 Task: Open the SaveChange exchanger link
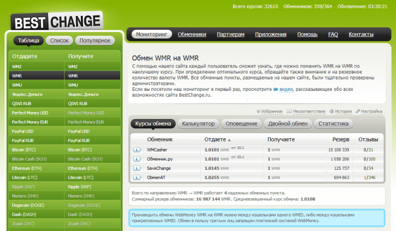[x=159, y=168]
